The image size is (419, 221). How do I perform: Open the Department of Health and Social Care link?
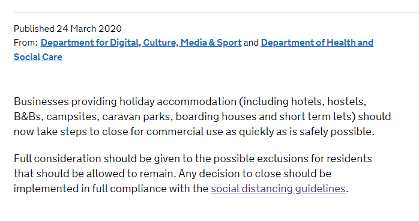tap(317, 43)
